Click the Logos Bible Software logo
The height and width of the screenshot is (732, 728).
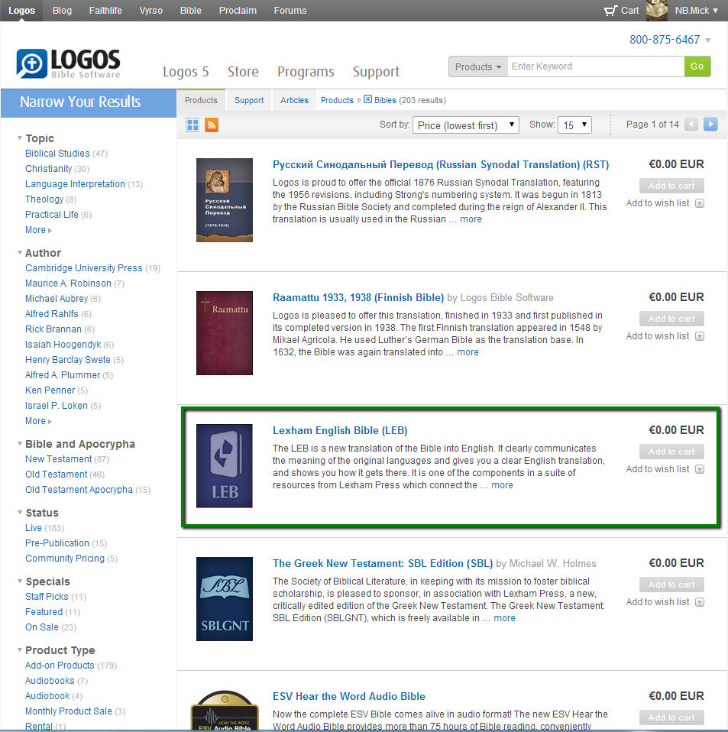click(68, 63)
